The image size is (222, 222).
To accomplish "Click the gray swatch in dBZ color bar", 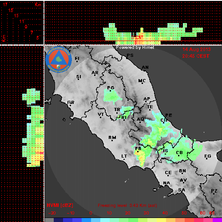I will tap(49, 220).
